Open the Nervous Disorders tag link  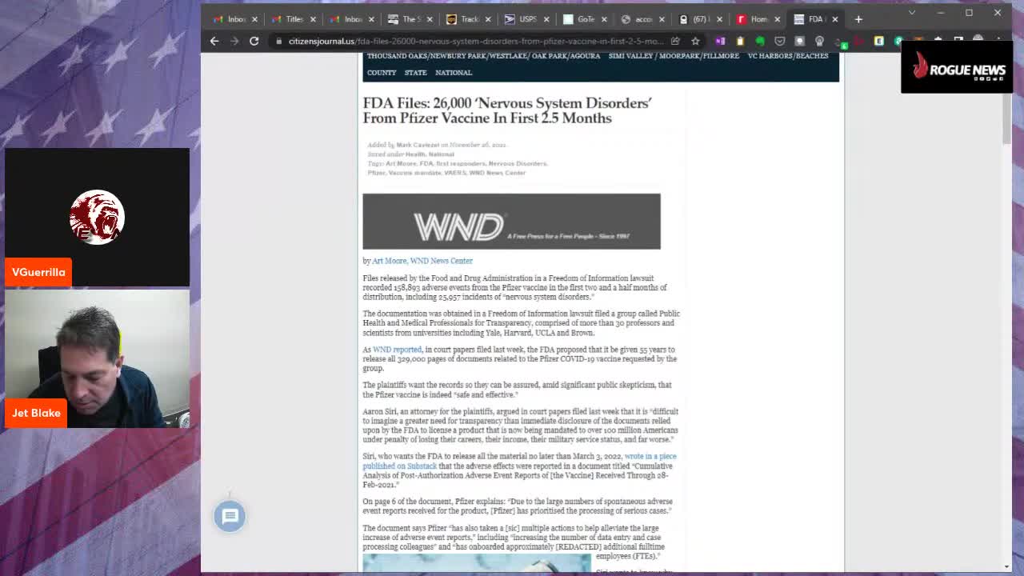[517, 163]
